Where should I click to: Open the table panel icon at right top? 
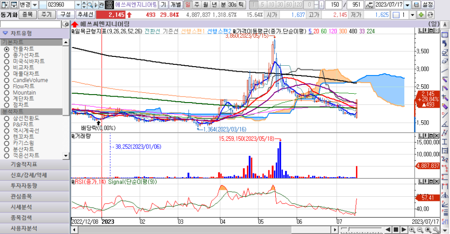pyautogui.click(x=445, y=34)
